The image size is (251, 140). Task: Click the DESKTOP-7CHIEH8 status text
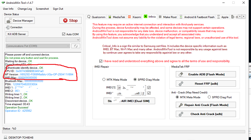[x=21, y=137]
